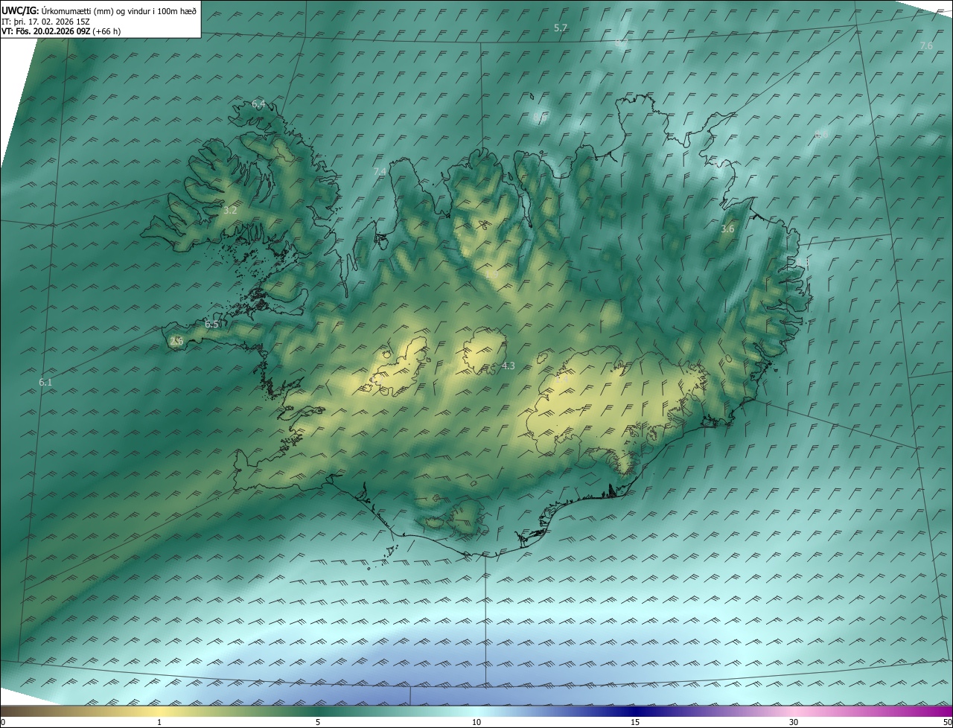Click the valid time 'VT: Fös. 20.02.2026 09Z (+66 h)'
The height and width of the screenshot is (728, 953).
point(62,31)
